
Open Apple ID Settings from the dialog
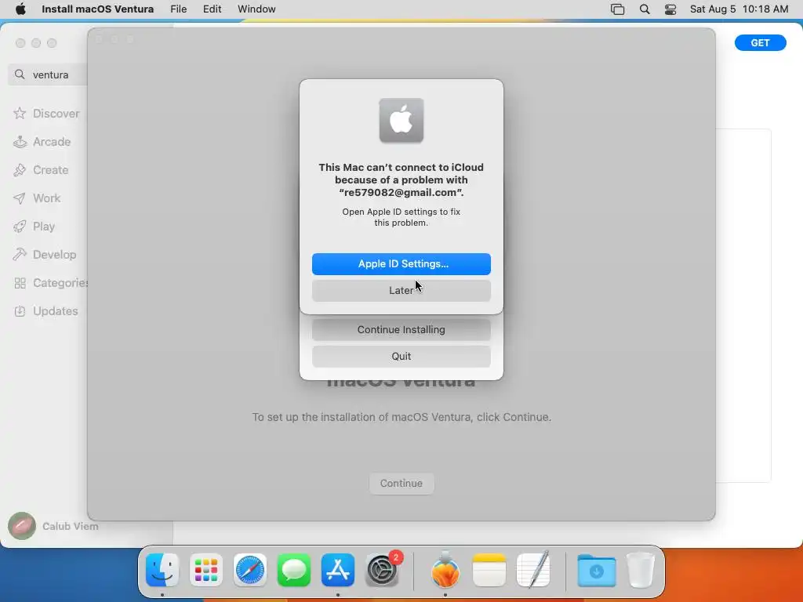point(401,263)
